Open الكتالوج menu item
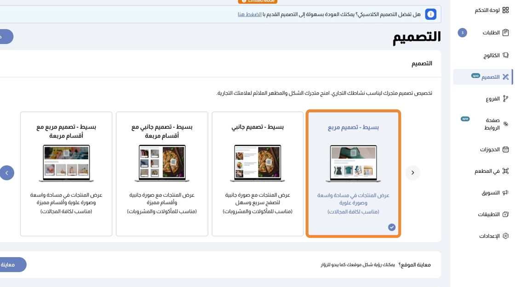Viewport: 515px width, 287px height. 492,55
